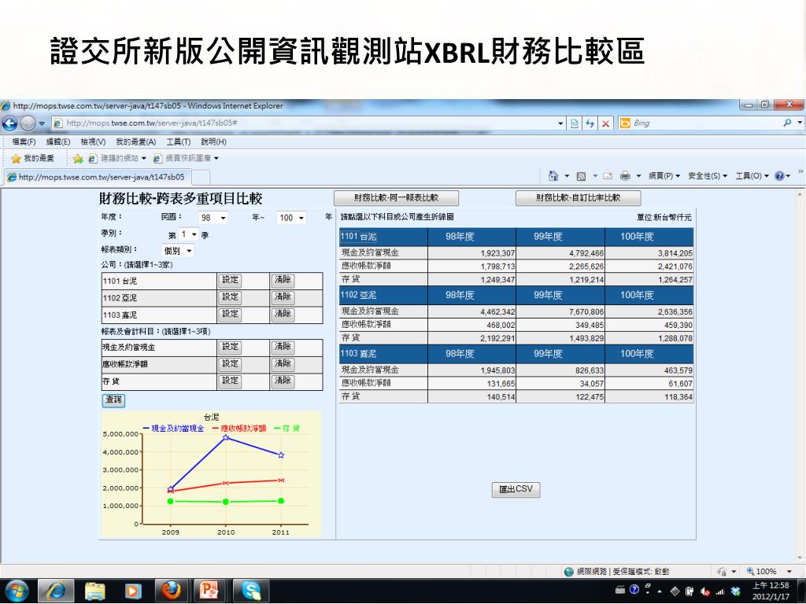
Task: Open the Favorites star button 我的最愛
Action: (x=32, y=158)
